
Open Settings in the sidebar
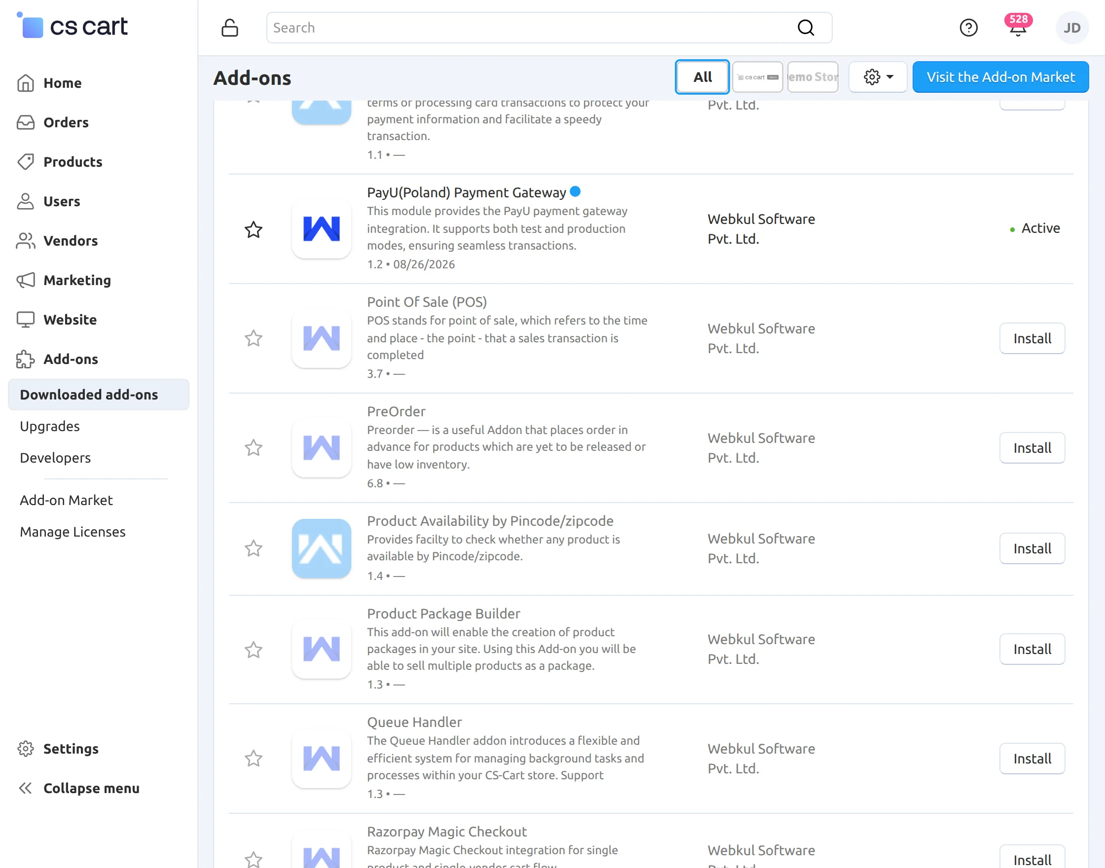coord(57,749)
